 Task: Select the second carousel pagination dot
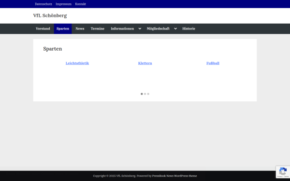145,94
